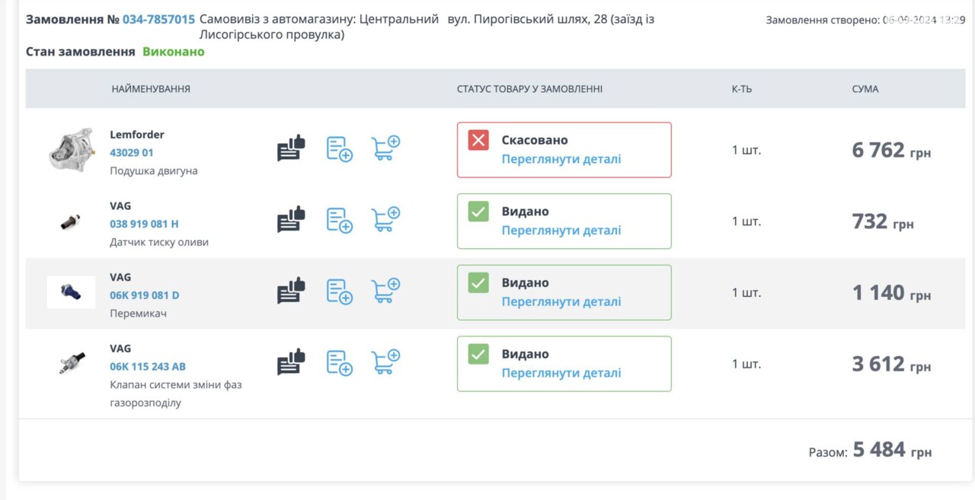Add VAG 06K 115 243 AB to list
Viewport: 975px width, 500px height.
coord(340,362)
